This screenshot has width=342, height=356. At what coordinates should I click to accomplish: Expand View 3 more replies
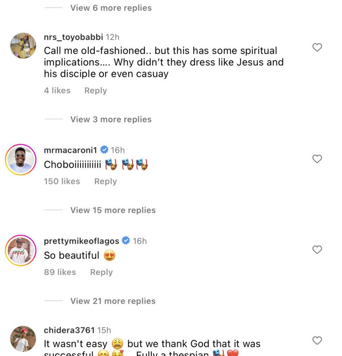tap(110, 119)
